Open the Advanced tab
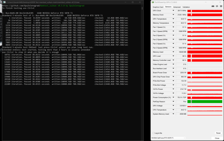The image size is (224, 141). click(177, 7)
